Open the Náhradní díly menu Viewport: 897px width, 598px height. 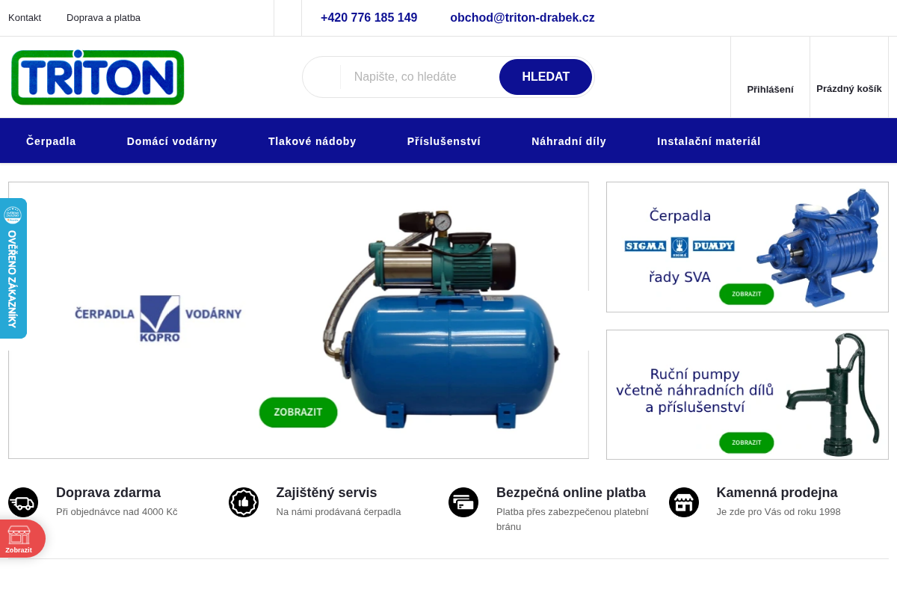click(x=569, y=141)
